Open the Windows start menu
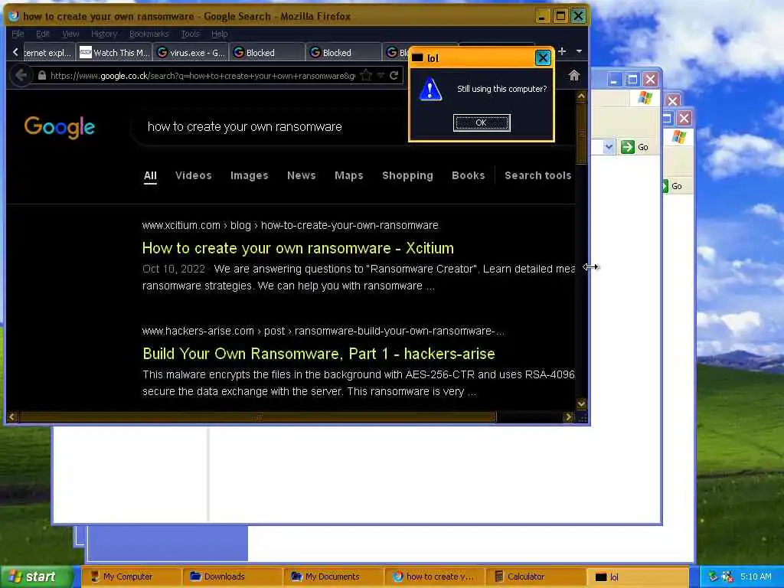 tap(35, 577)
